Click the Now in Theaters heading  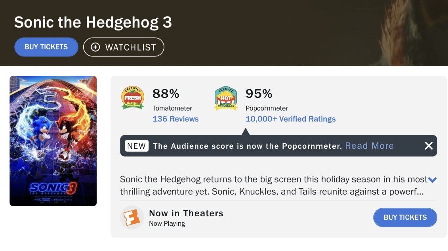186,214
